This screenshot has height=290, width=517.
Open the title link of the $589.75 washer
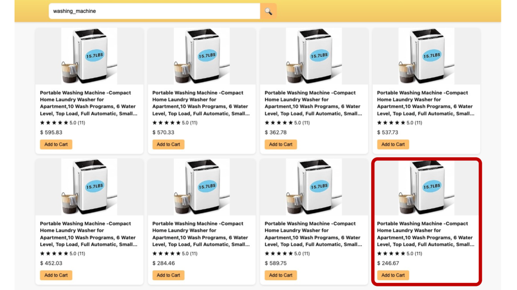(313, 234)
